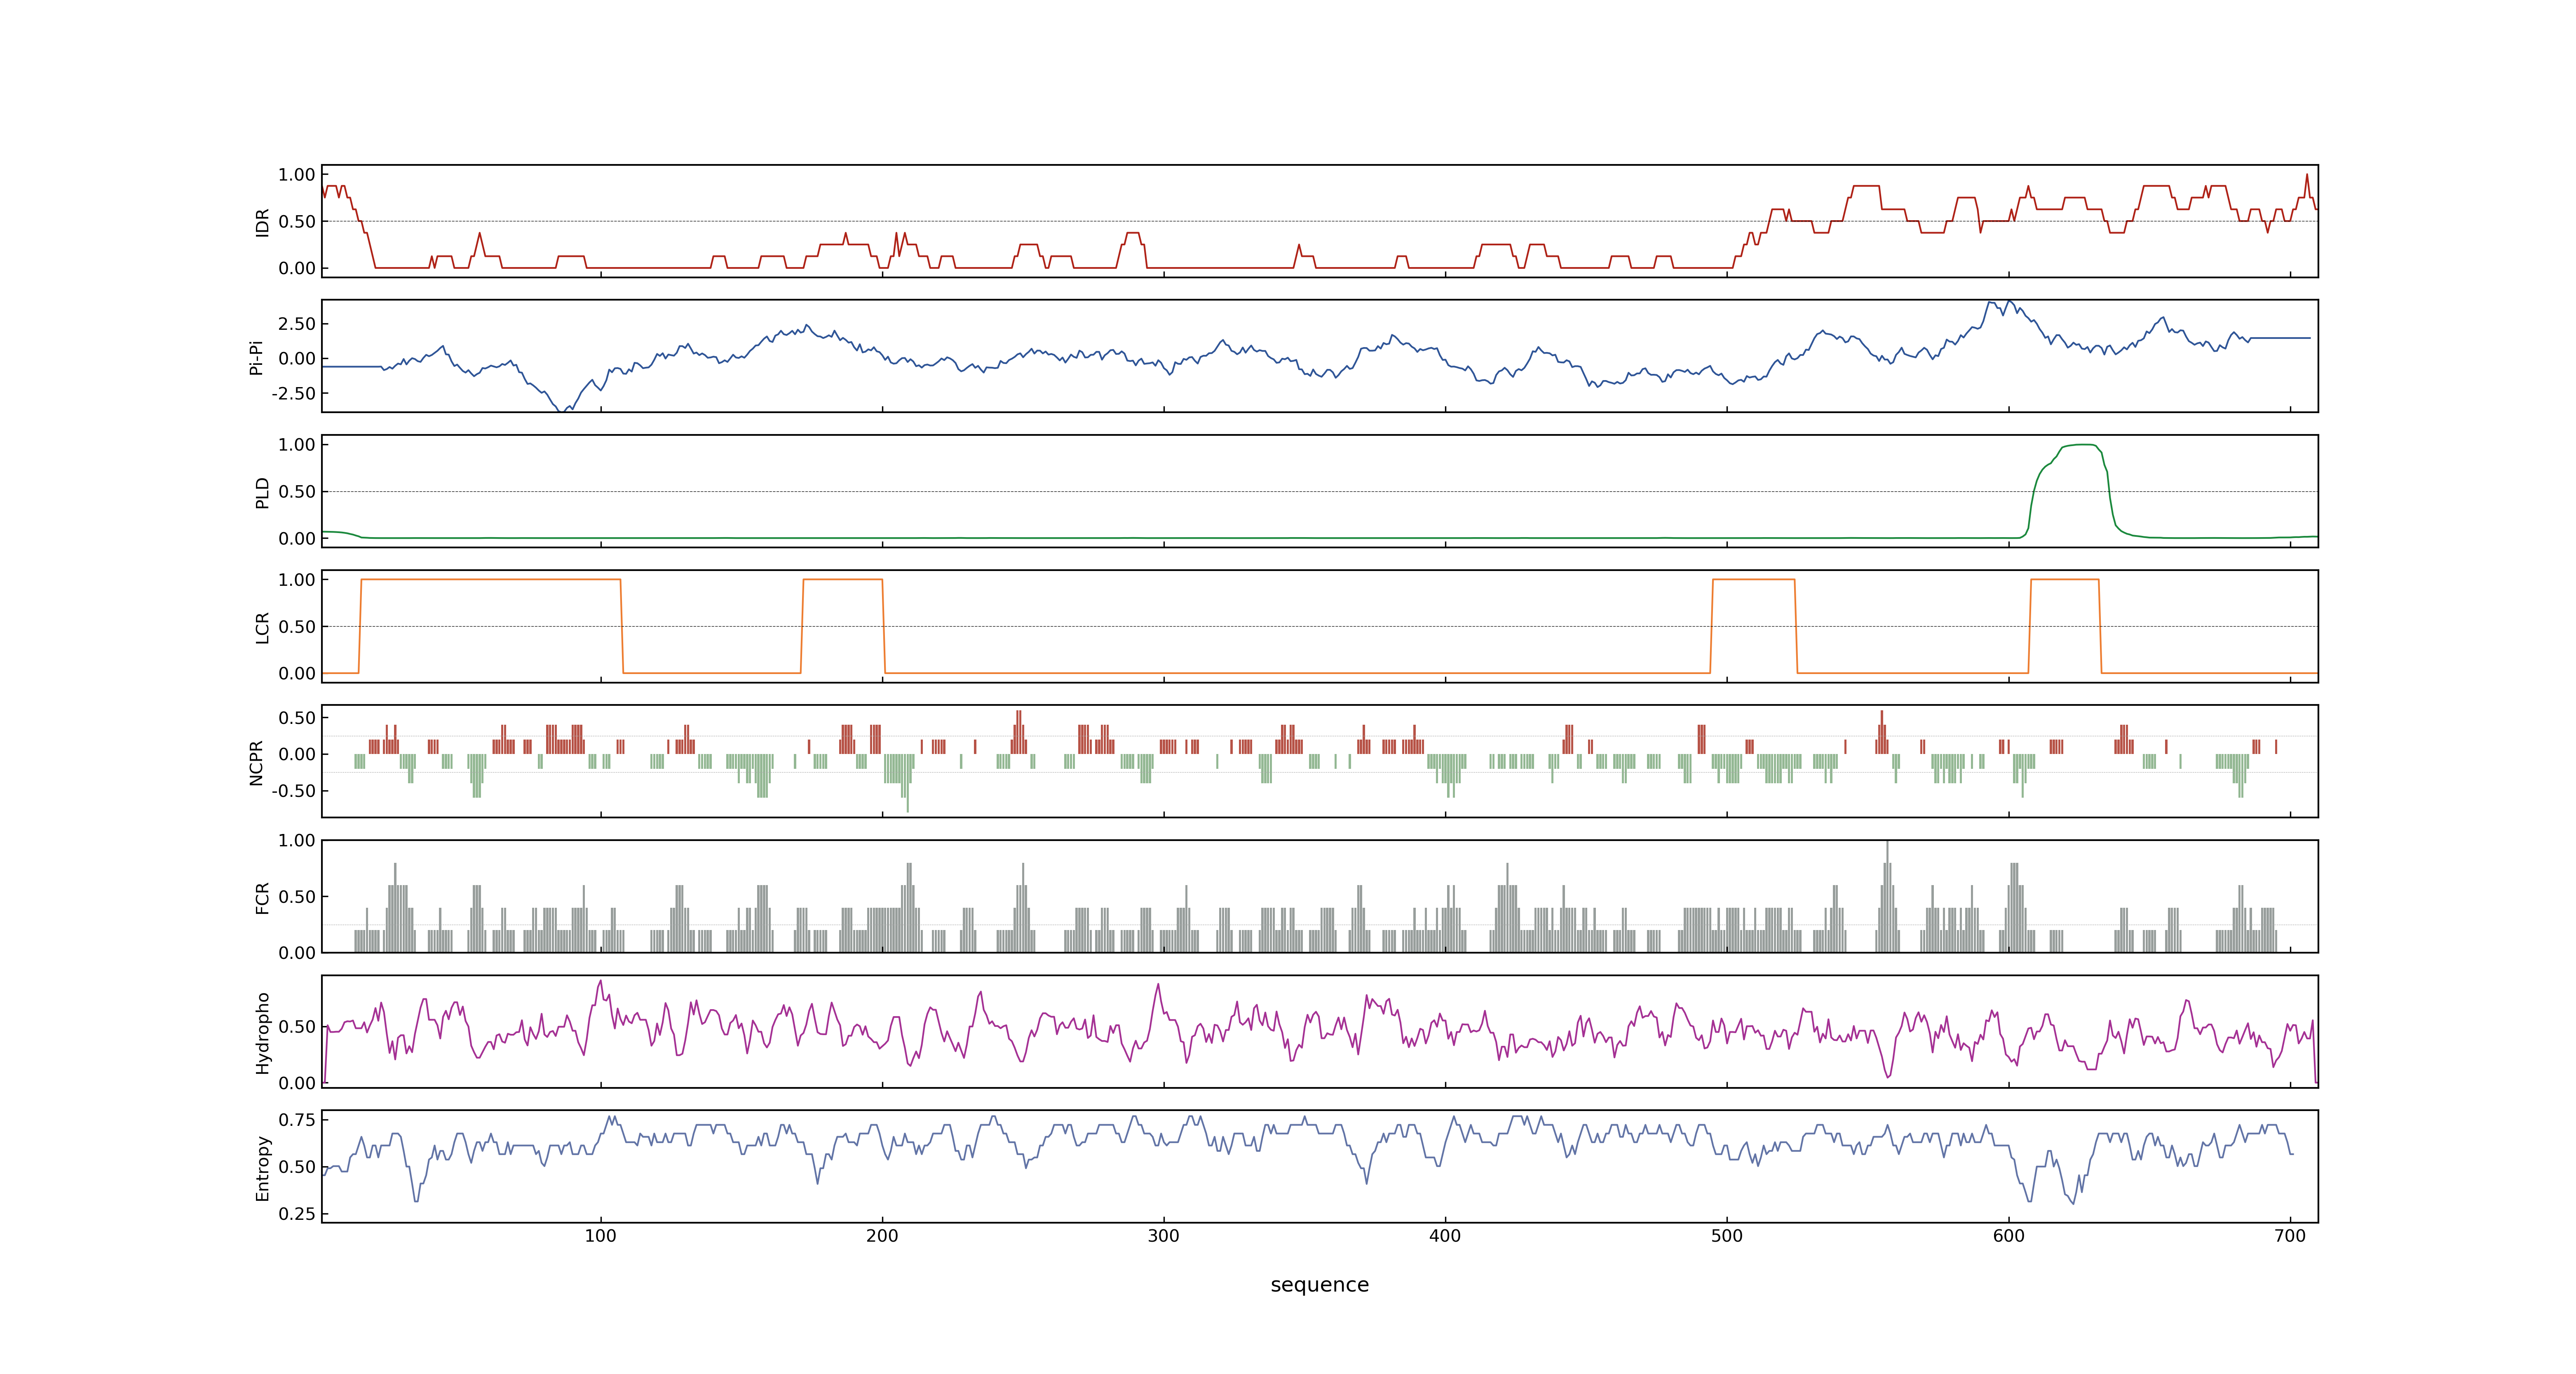Viewport: 2576px width, 1374px height.
Task: Click the x-axis tick label 500
Action: coord(1727,1236)
